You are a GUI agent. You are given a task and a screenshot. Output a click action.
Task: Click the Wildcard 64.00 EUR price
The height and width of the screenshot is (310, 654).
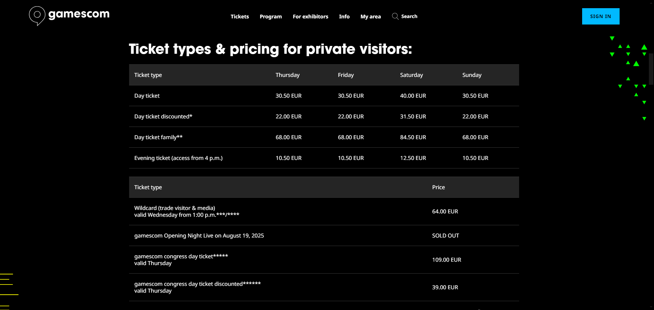[x=445, y=211]
